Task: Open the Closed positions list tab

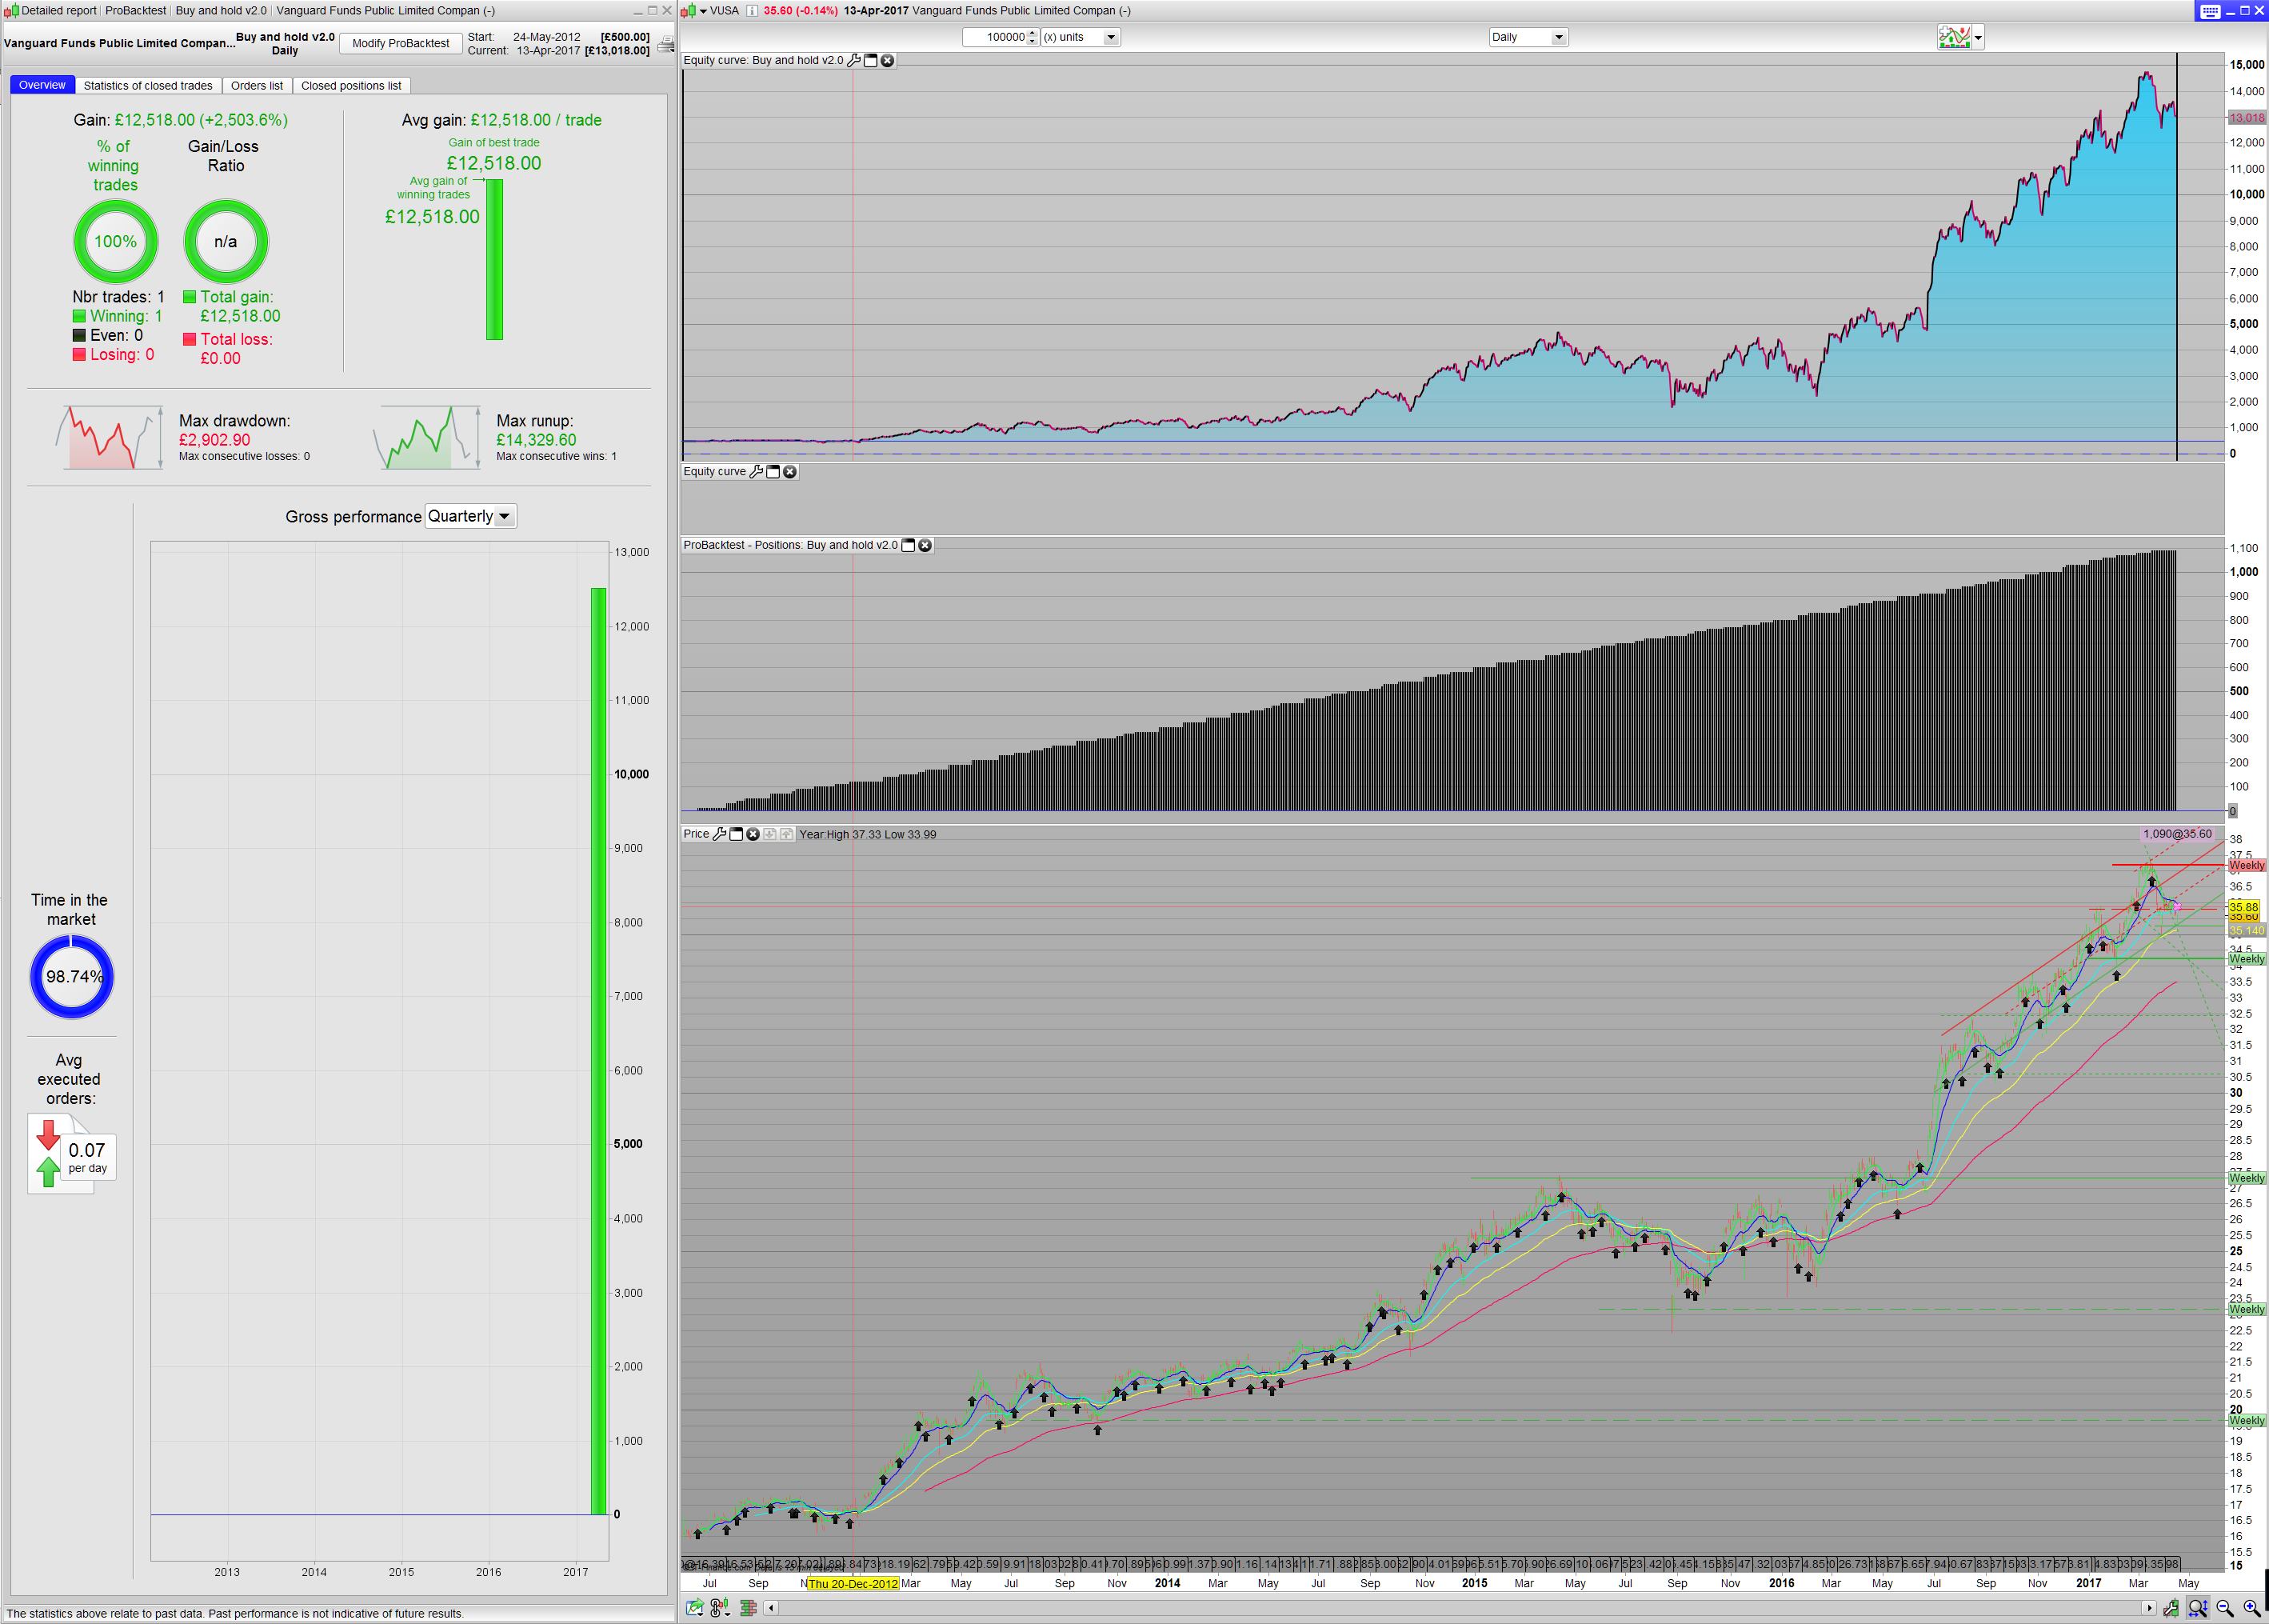Action: [351, 85]
